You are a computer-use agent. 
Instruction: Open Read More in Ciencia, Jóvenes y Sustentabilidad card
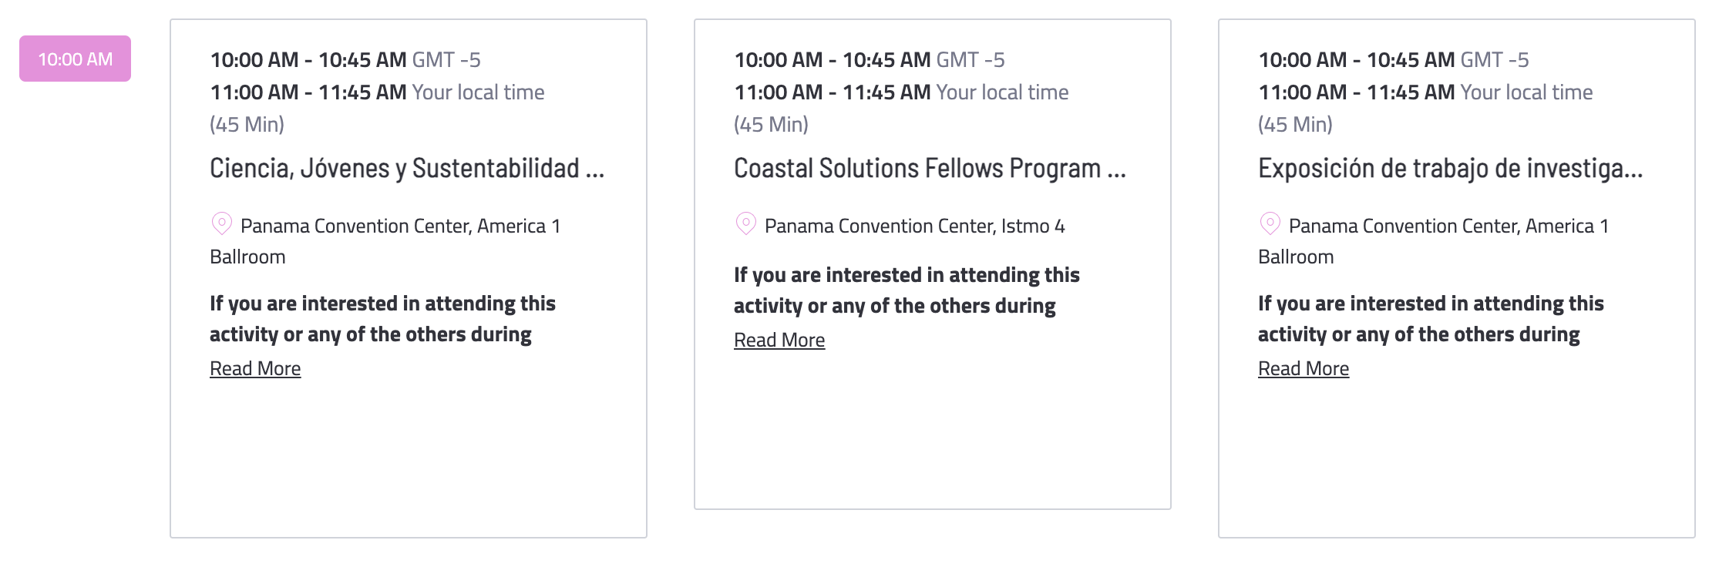[255, 368]
